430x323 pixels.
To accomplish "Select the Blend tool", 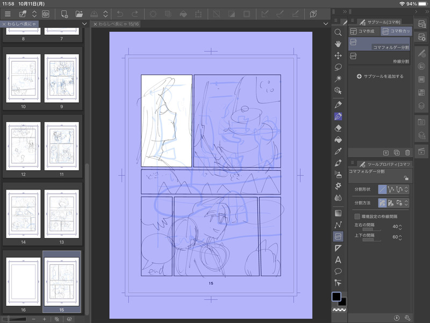I will point(338,198).
